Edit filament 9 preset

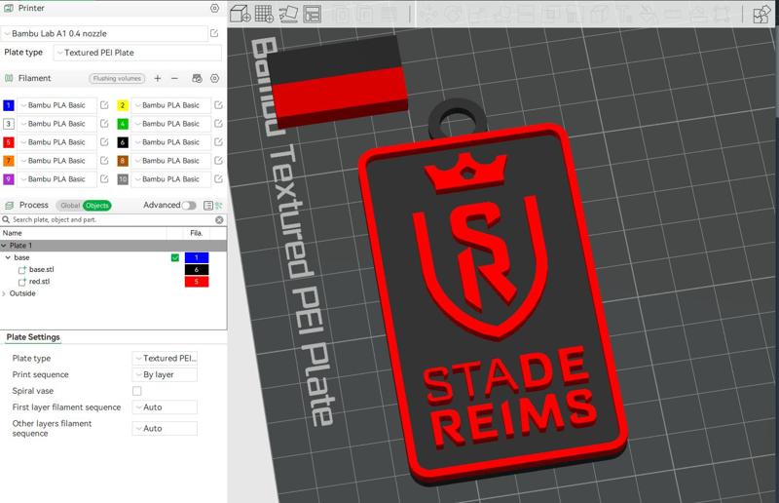104,178
